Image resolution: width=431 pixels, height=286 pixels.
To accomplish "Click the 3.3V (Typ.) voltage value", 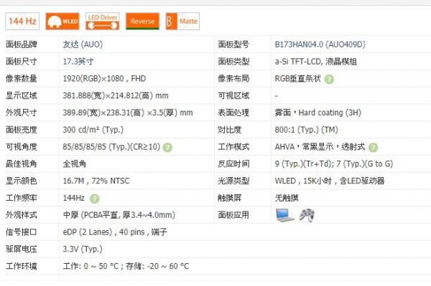I will (x=83, y=249).
